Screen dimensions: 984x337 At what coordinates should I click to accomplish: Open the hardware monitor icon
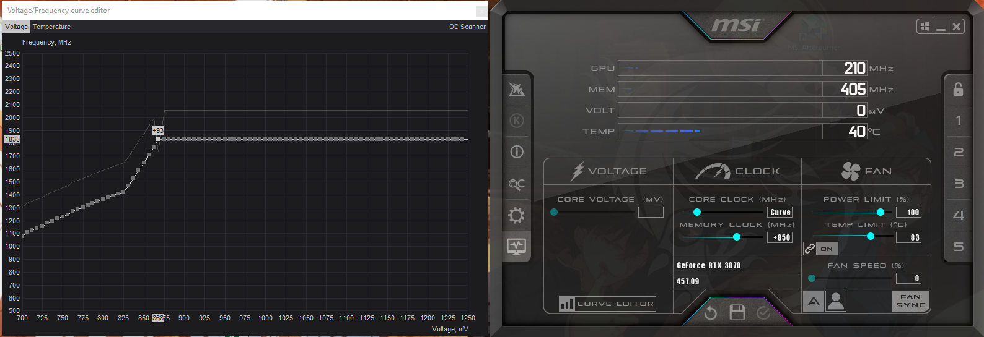pos(517,247)
